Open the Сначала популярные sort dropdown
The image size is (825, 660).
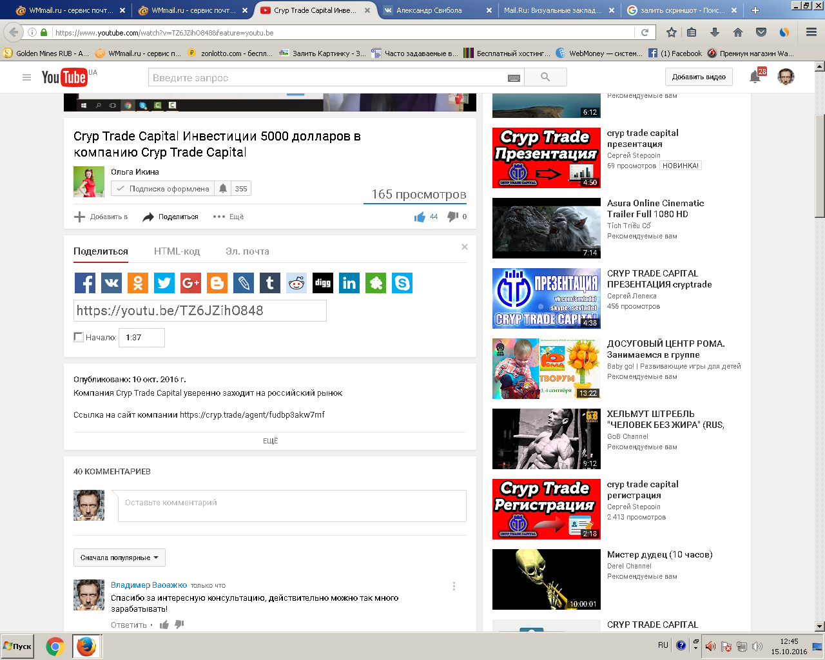[119, 558]
